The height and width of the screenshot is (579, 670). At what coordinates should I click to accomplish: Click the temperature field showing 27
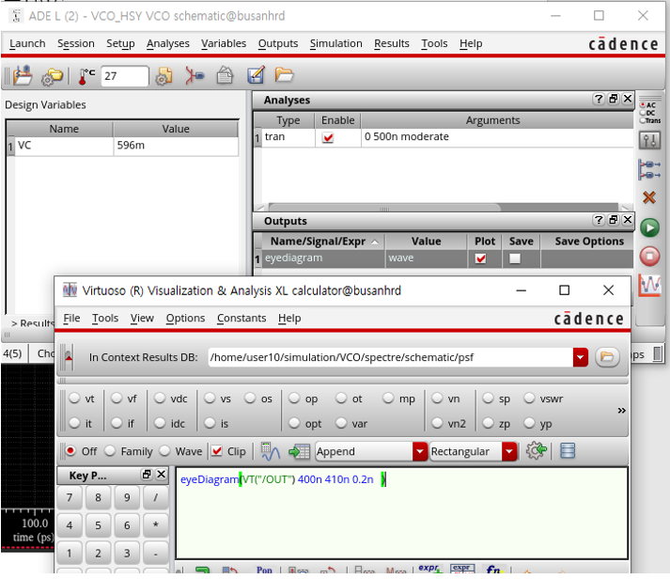(x=125, y=76)
